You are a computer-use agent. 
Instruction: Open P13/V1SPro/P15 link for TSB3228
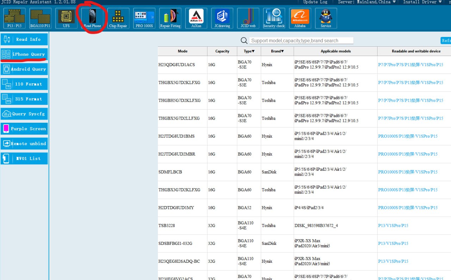[393, 225]
